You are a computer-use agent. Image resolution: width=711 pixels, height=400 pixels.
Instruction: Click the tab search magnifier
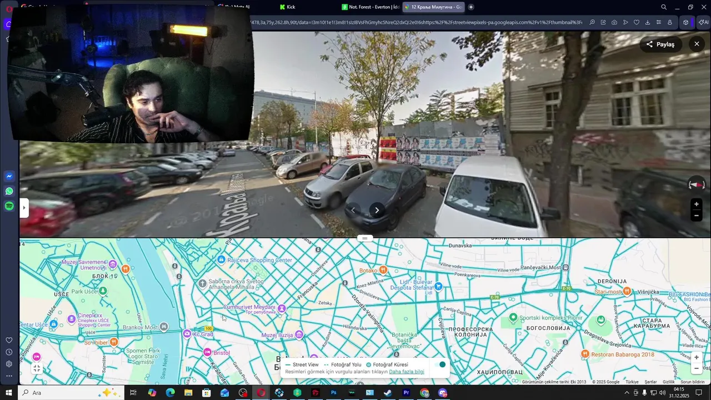[664, 7]
